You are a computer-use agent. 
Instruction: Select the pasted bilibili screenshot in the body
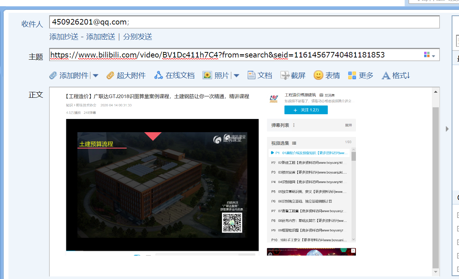coord(211,174)
